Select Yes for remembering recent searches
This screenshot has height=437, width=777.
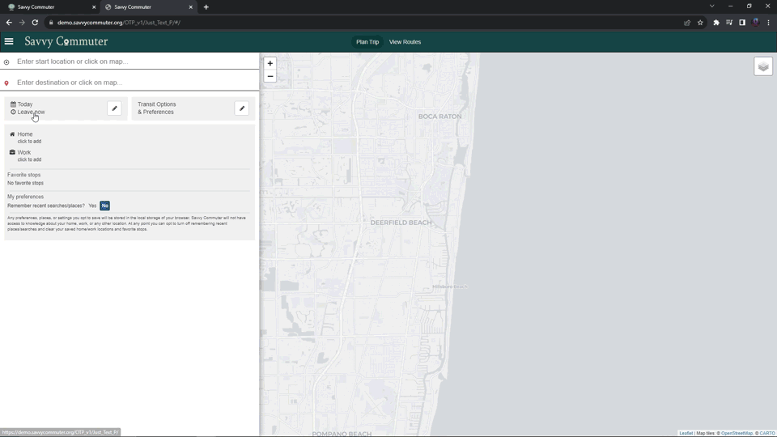point(92,206)
